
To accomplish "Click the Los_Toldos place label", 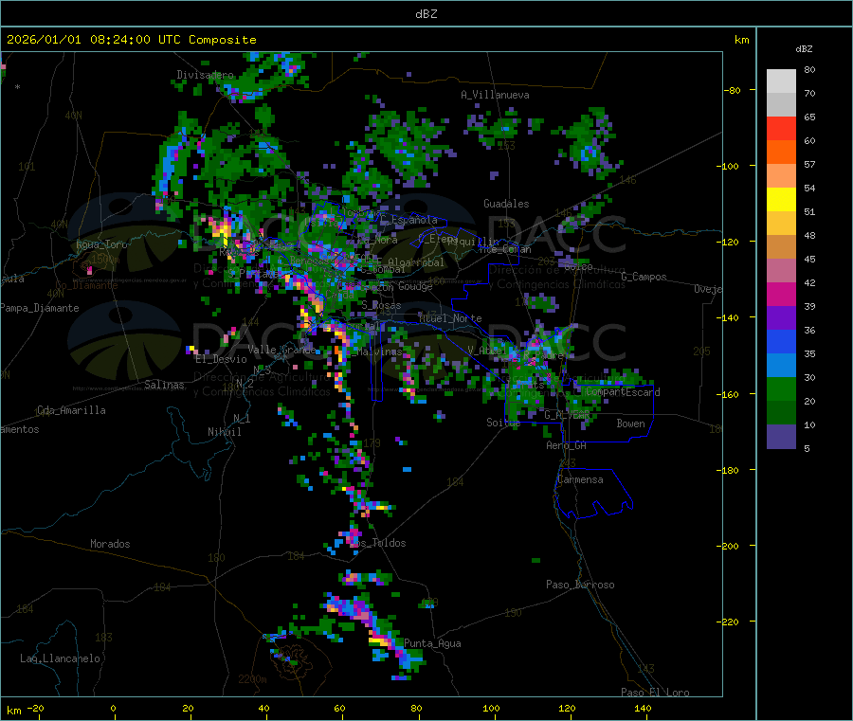I will pyautogui.click(x=377, y=543).
